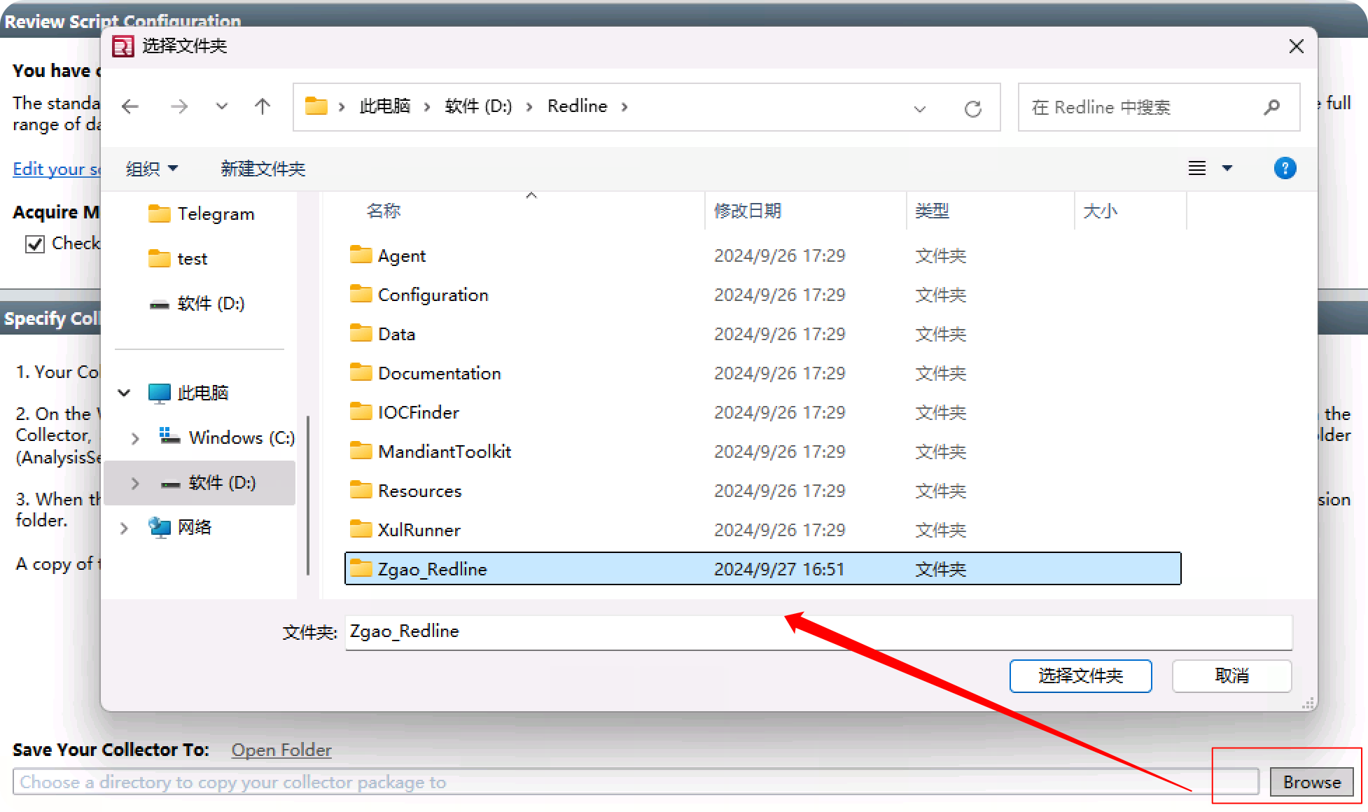This screenshot has height=812, width=1368.
Task: Go up one folder level
Action: point(263,106)
